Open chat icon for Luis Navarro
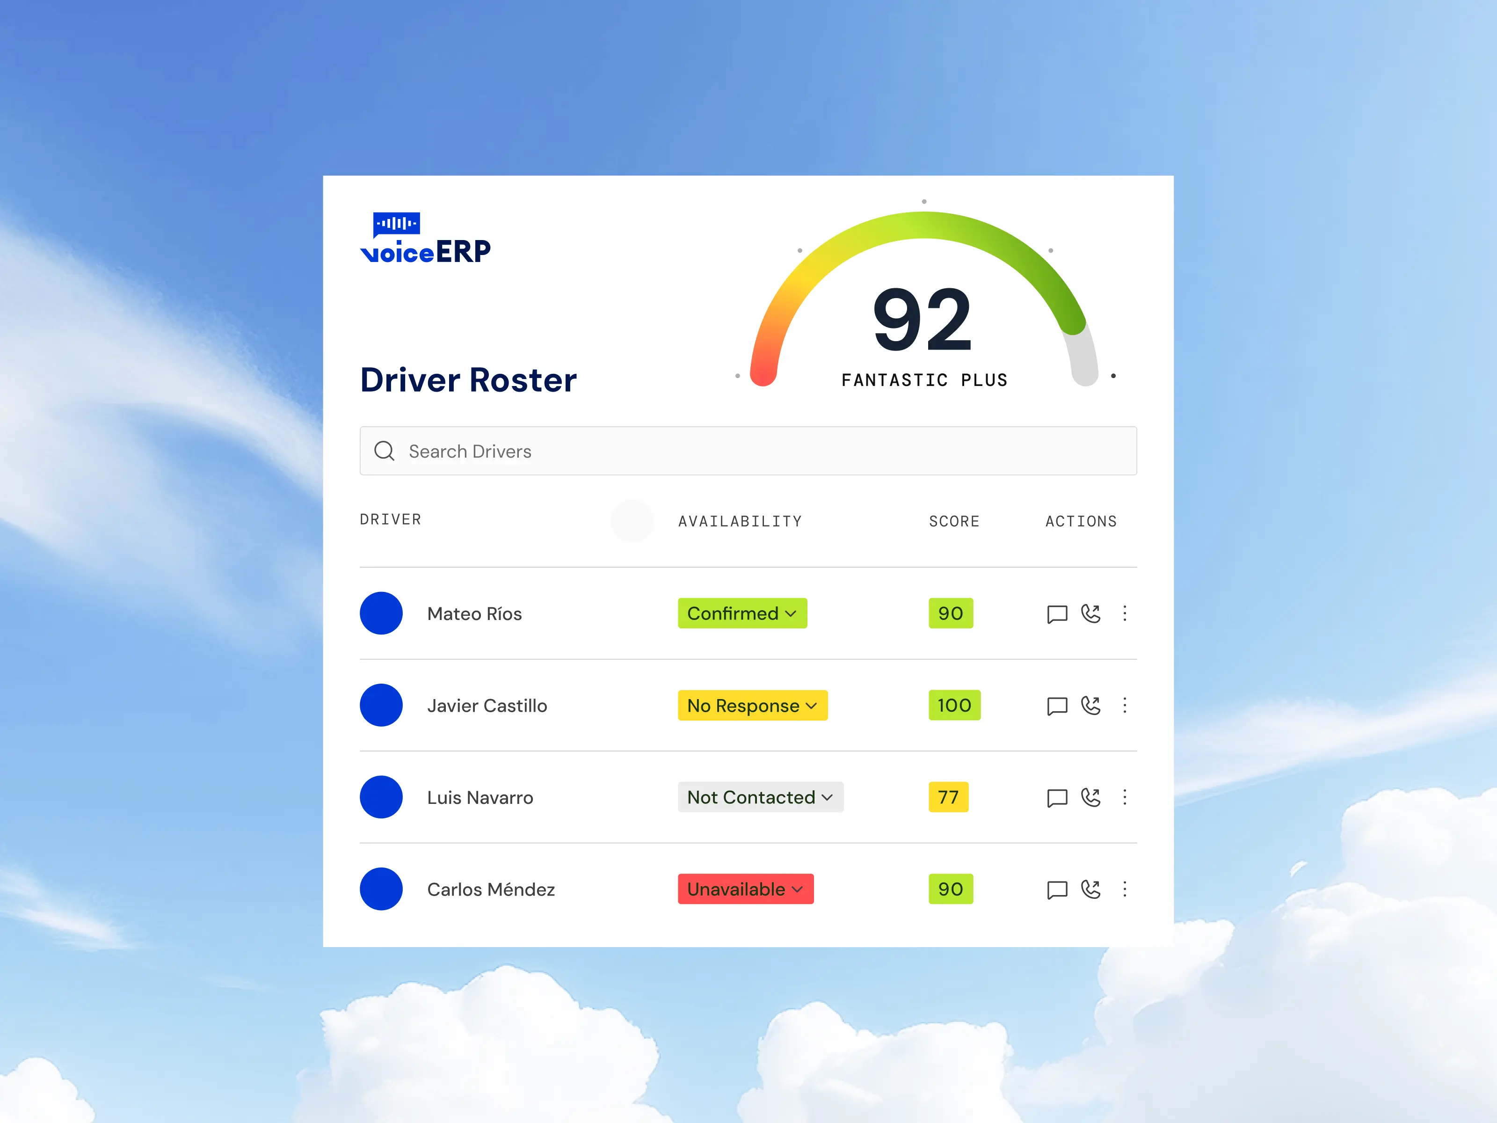The width and height of the screenshot is (1497, 1123). tap(1056, 798)
